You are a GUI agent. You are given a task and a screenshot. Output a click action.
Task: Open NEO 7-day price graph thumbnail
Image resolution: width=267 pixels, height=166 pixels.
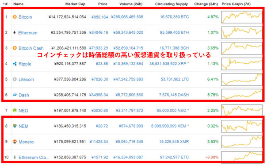[x=242, y=110]
